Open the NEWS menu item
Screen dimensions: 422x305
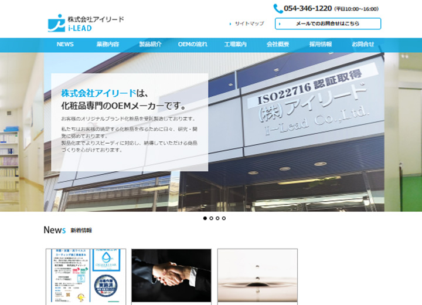[65, 45]
